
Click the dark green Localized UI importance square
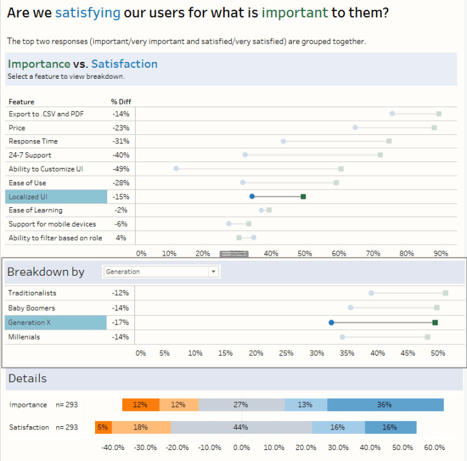[x=304, y=196]
